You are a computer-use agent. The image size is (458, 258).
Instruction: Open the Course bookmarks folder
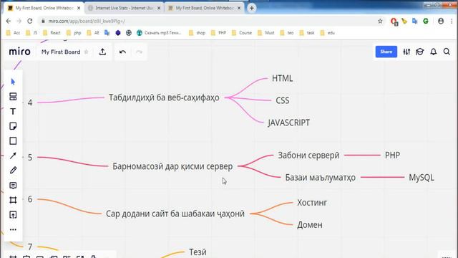click(x=242, y=33)
